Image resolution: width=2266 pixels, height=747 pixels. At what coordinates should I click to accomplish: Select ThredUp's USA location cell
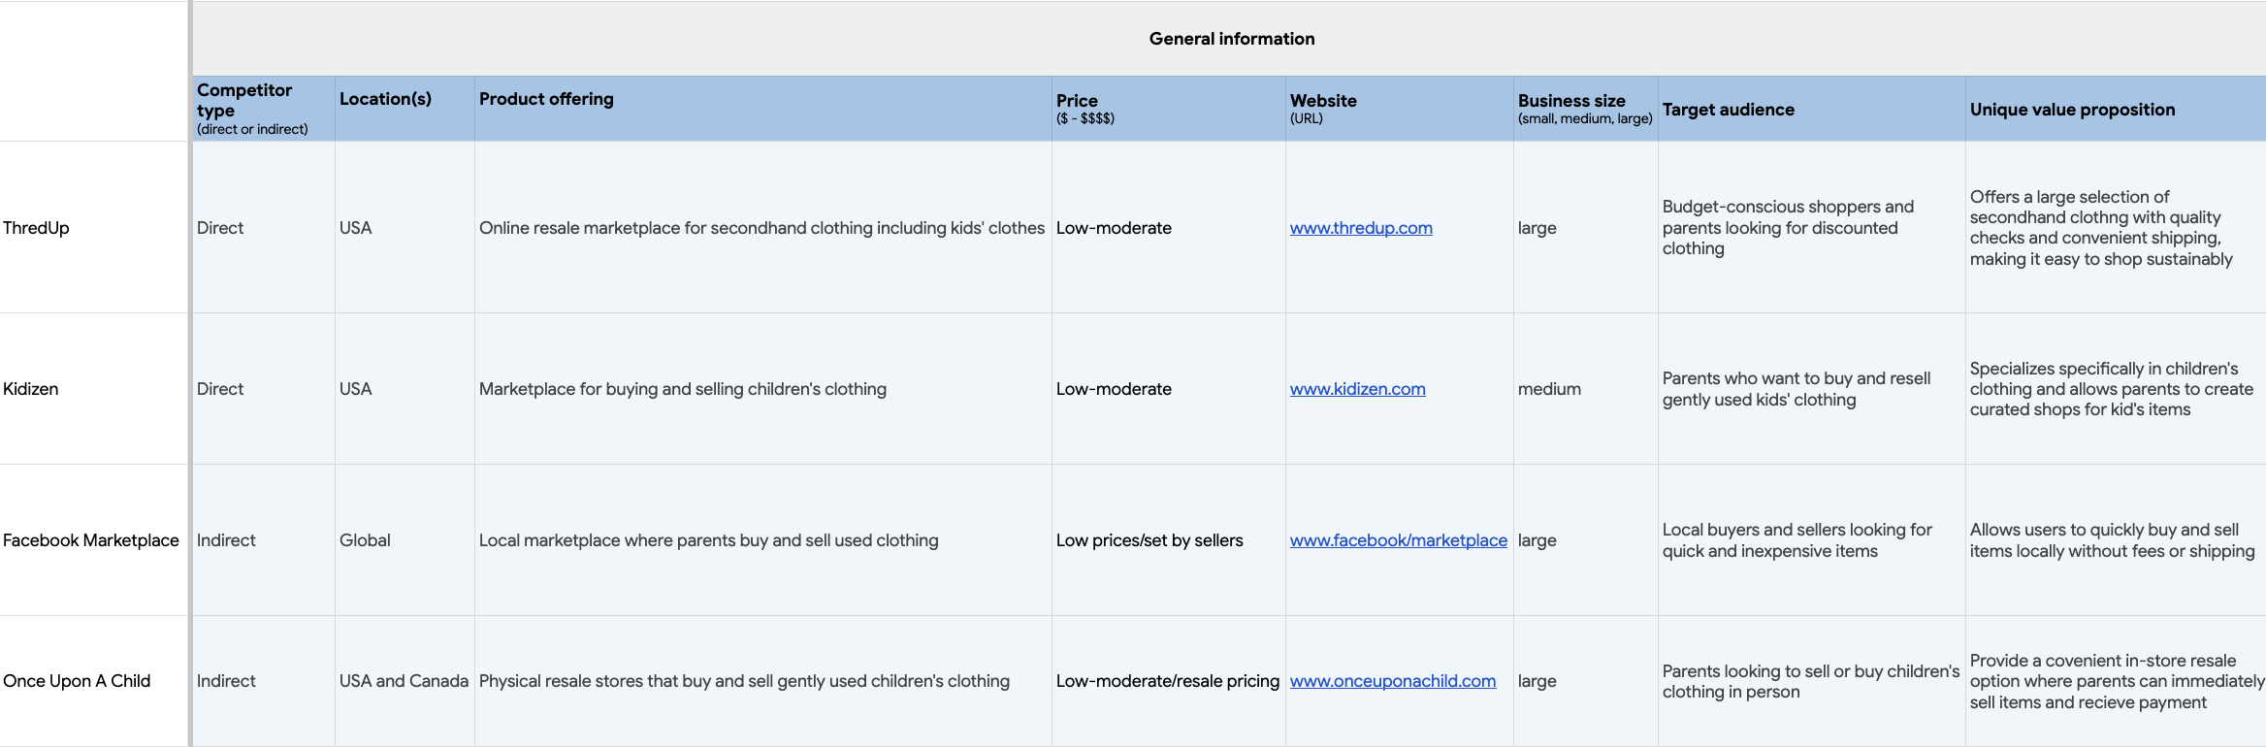tap(405, 228)
